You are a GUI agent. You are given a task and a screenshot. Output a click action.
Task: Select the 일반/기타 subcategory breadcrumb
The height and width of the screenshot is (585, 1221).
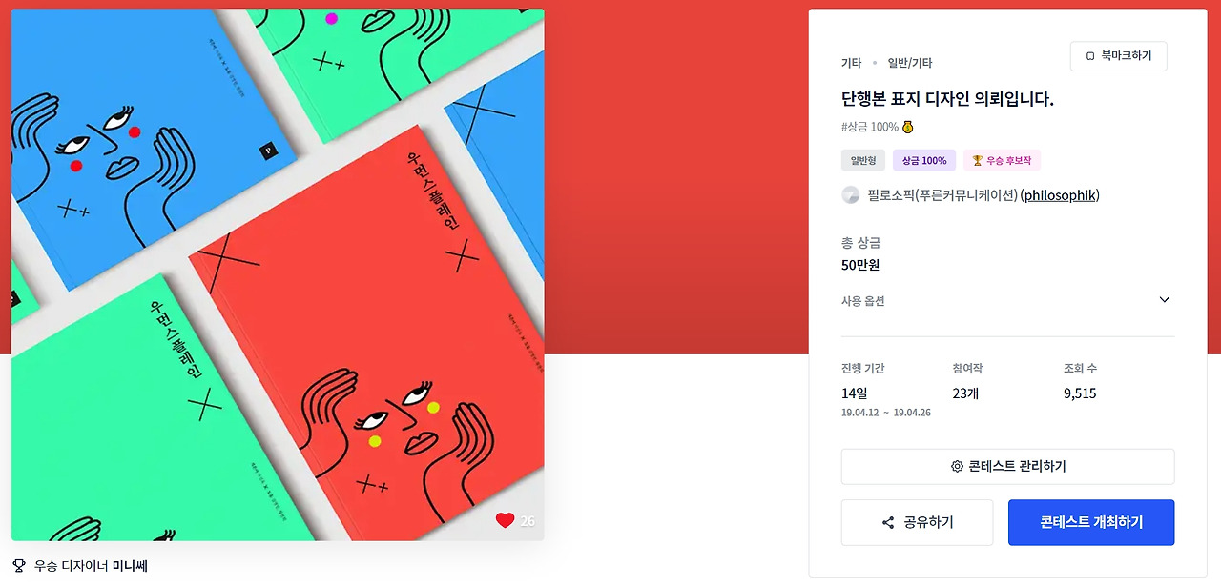[910, 63]
